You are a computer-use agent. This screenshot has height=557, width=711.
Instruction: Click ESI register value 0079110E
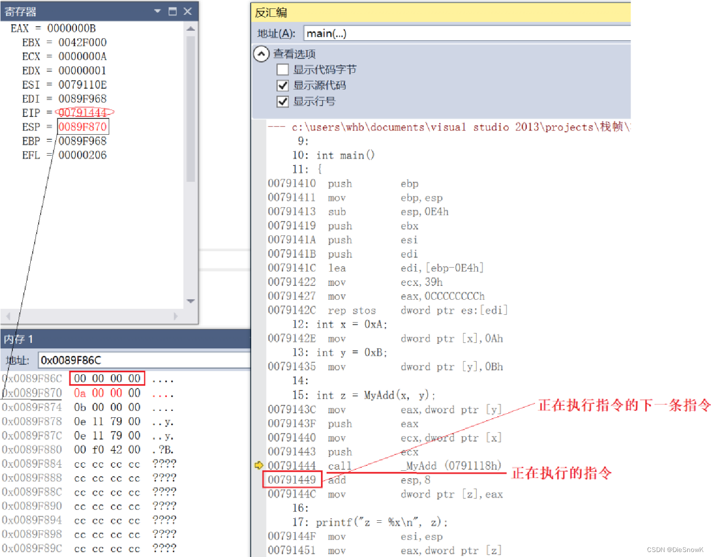[83, 85]
